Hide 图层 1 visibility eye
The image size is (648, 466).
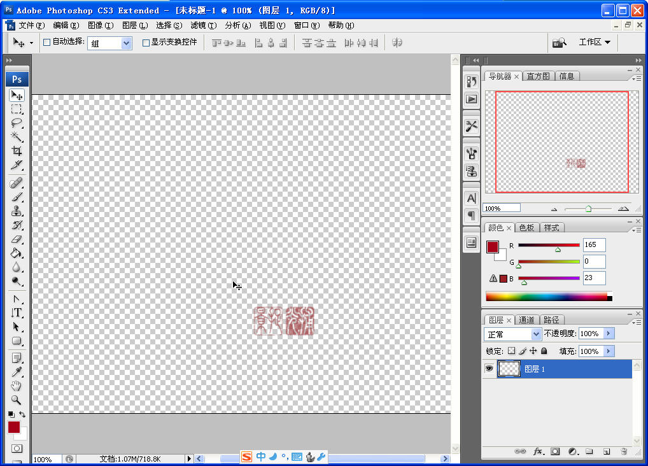tap(489, 369)
